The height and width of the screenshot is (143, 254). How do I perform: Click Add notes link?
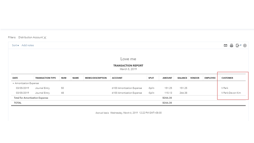[28, 45]
